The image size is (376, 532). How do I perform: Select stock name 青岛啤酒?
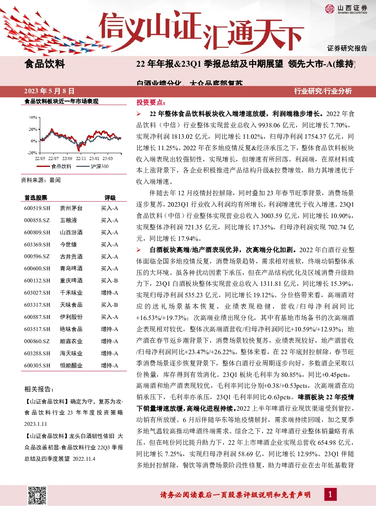(71, 268)
